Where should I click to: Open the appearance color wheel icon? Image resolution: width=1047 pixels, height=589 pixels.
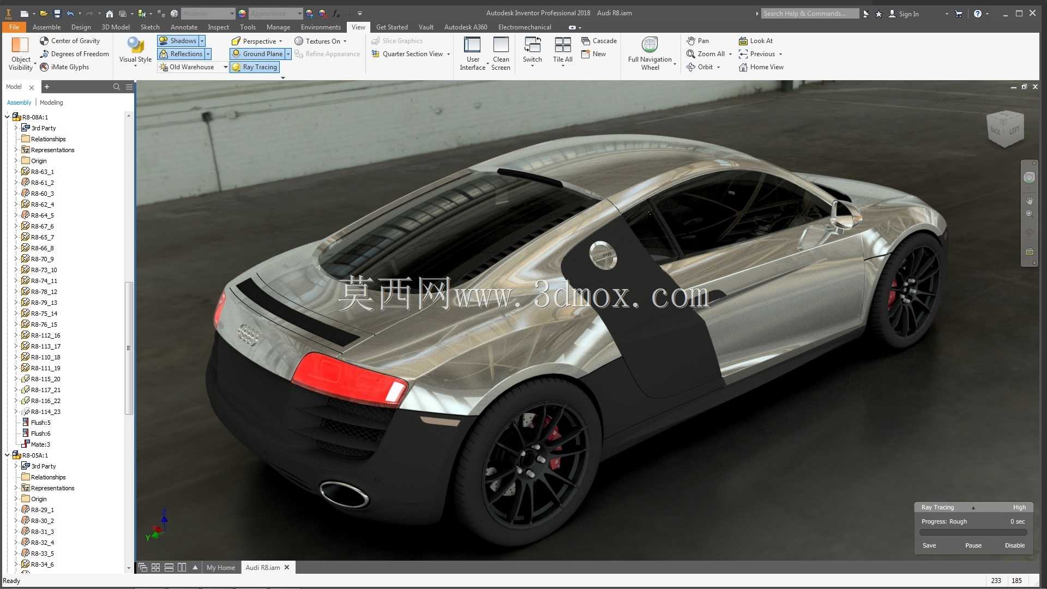pos(242,14)
